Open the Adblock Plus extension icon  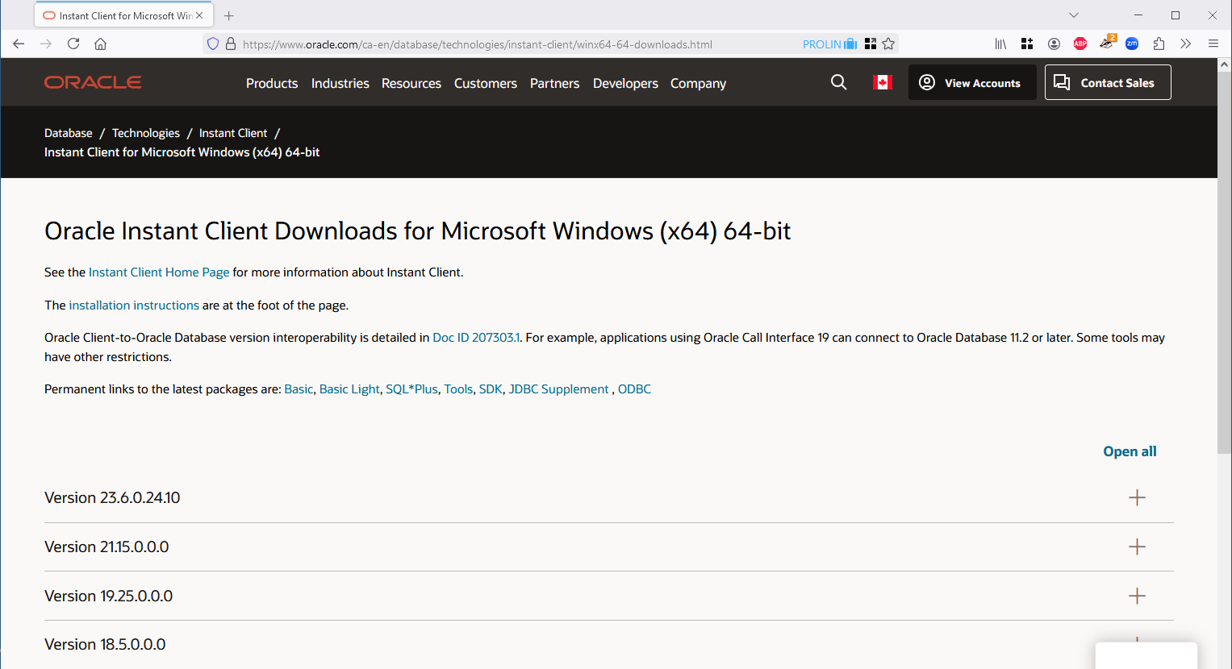(x=1080, y=44)
